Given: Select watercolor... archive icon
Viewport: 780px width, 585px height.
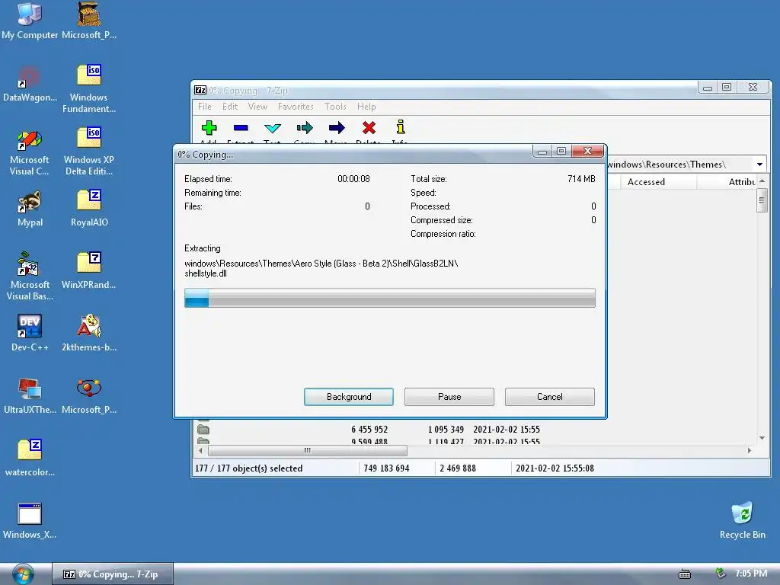Looking at the screenshot, I should (x=30, y=458).
